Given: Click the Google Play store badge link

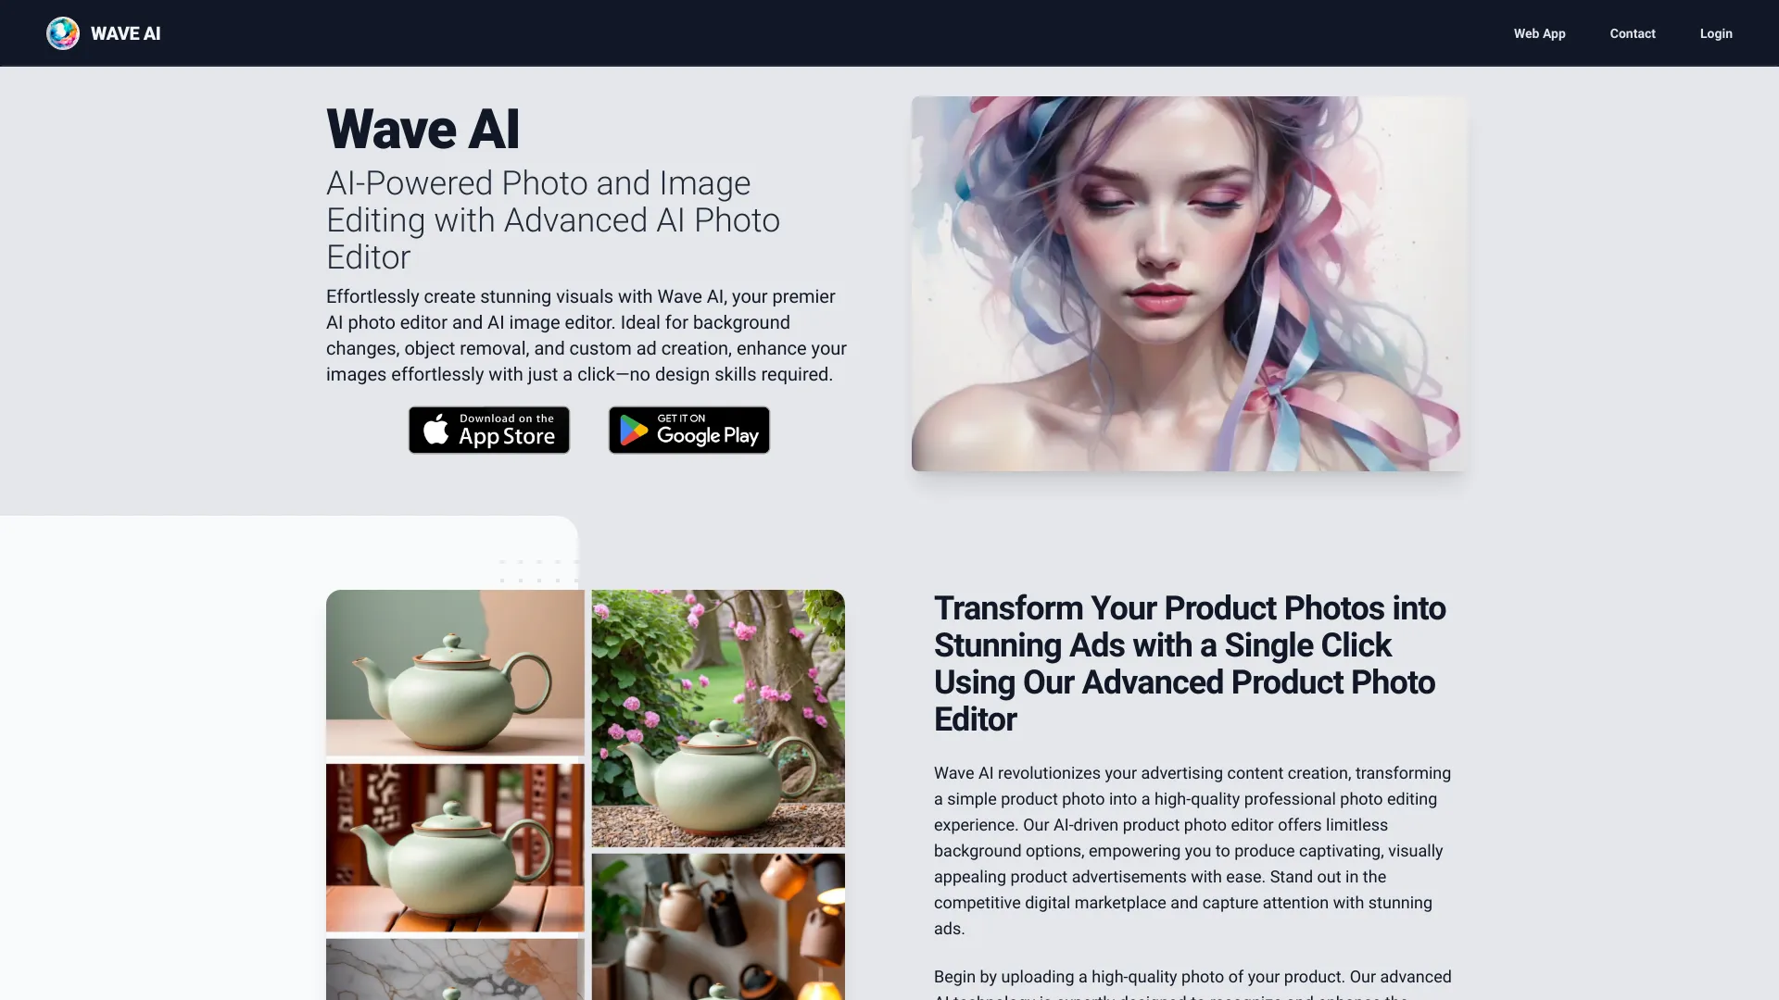Looking at the screenshot, I should pos(688,430).
